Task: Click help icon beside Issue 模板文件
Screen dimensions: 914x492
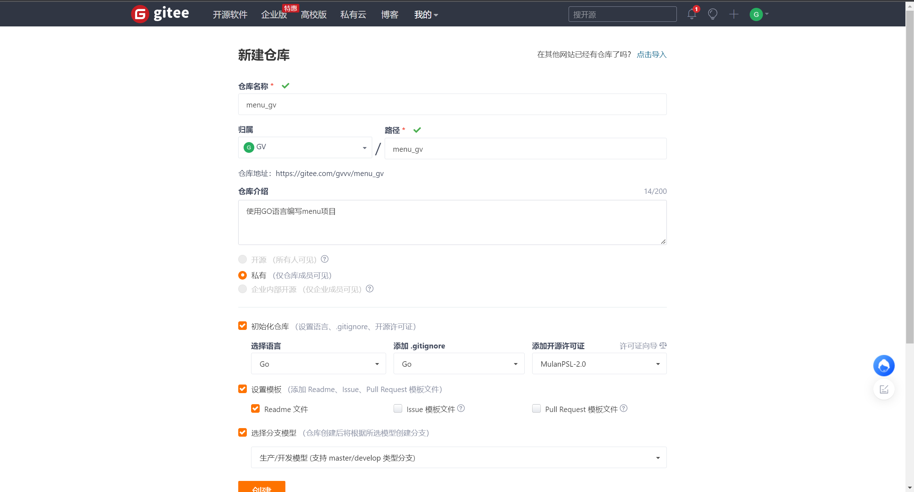Action: [x=461, y=408]
